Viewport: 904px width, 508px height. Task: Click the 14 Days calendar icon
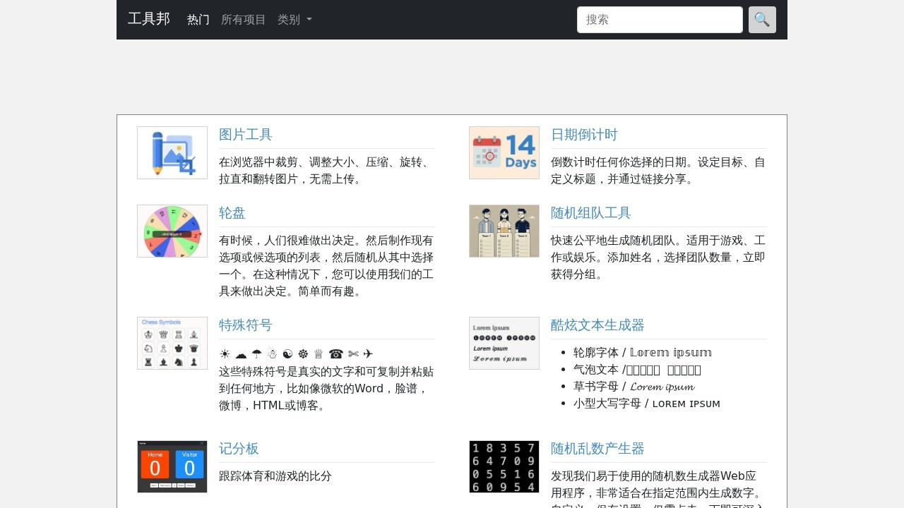click(x=504, y=152)
